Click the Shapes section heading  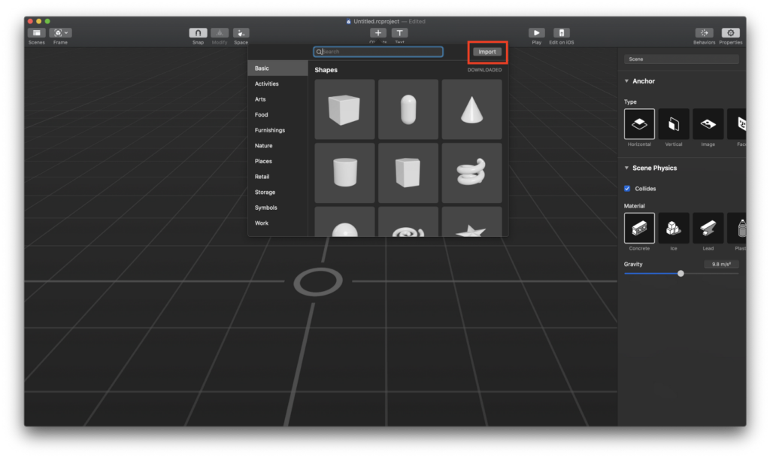pos(326,70)
